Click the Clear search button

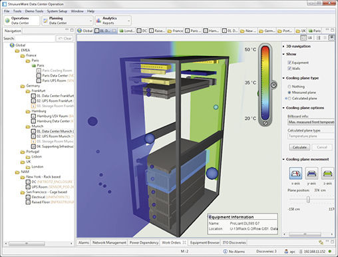pyautogui.click(x=65, y=39)
